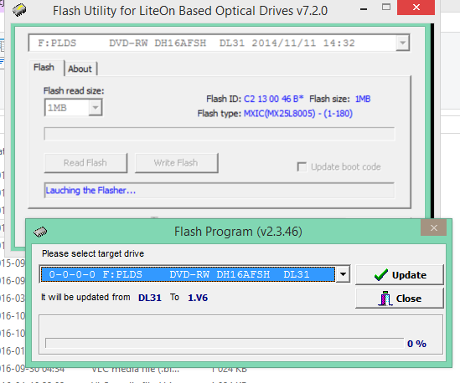Screen dimensions: 460x383
Task: Toggle the Update boot code checkbox
Action: tap(302, 167)
